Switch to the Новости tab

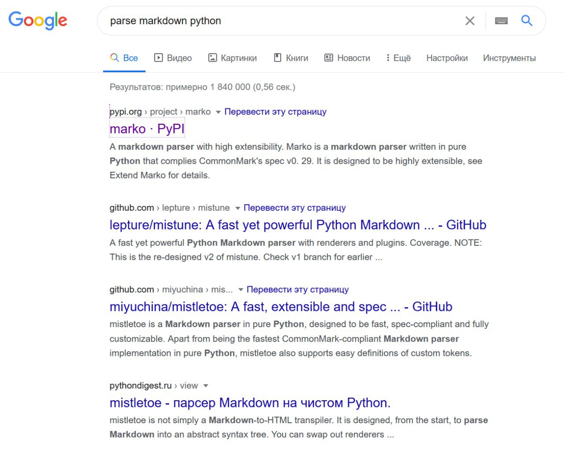347,58
